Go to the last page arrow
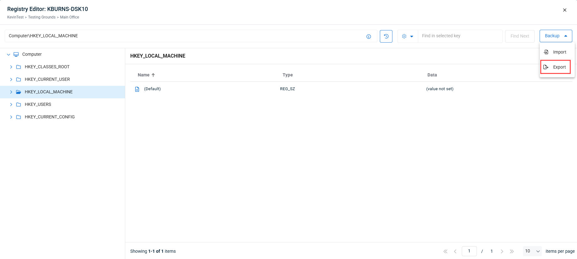 point(512,251)
